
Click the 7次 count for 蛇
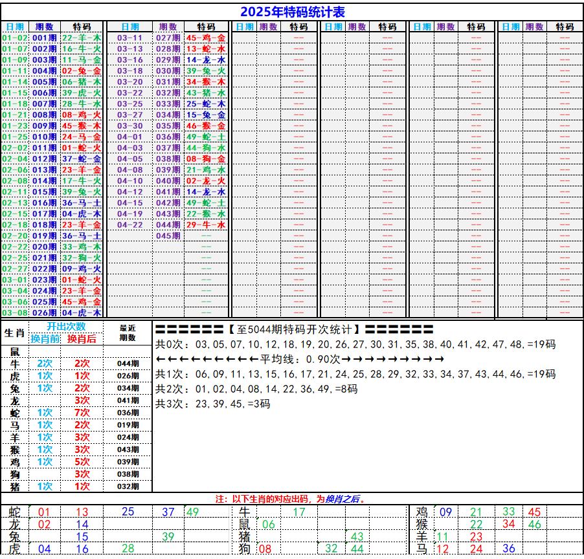click(x=82, y=413)
